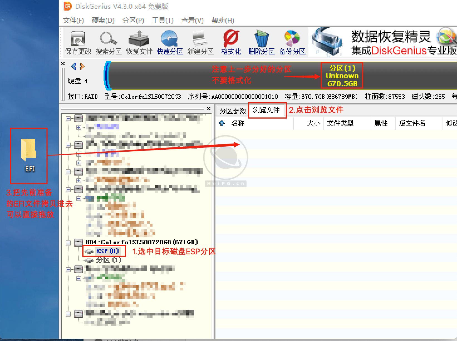Click the DiskGenius logo in title bar
The height and width of the screenshot is (341, 457).
click(x=68, y=6)
